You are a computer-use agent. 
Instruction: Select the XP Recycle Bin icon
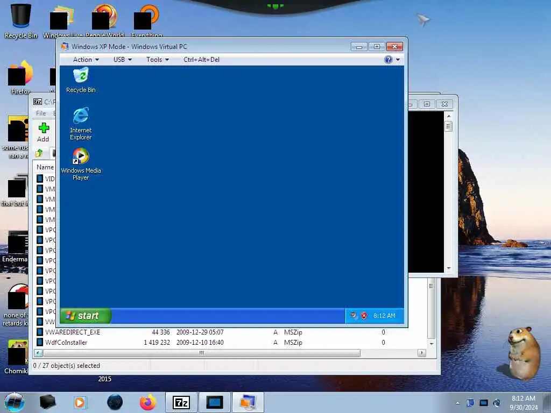tap(81, 81)
